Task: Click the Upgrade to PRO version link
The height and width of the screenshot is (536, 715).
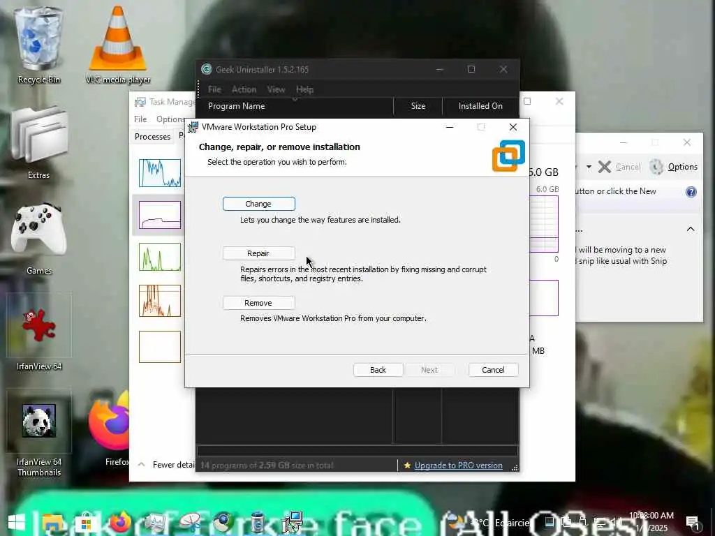Action: coord(458,466)
